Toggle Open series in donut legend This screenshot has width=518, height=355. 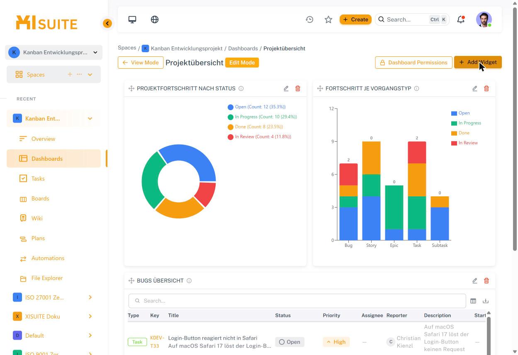[x=256, y=107]
